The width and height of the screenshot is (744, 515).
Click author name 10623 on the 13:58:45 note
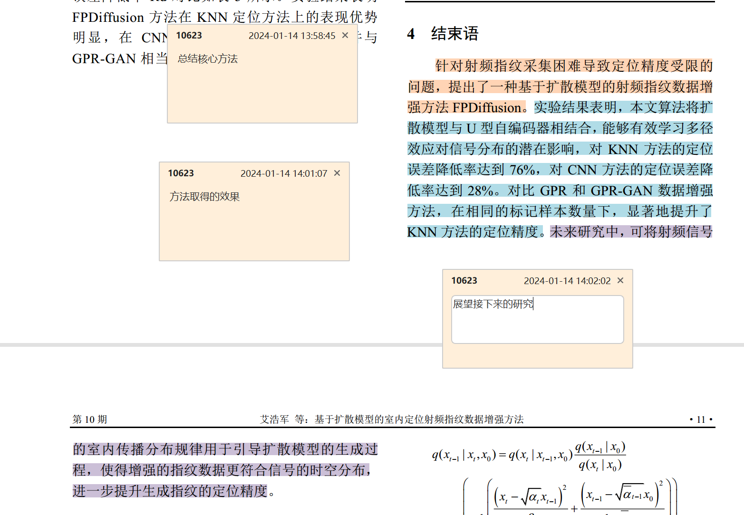pyautogui.click(x=189, y=36)
